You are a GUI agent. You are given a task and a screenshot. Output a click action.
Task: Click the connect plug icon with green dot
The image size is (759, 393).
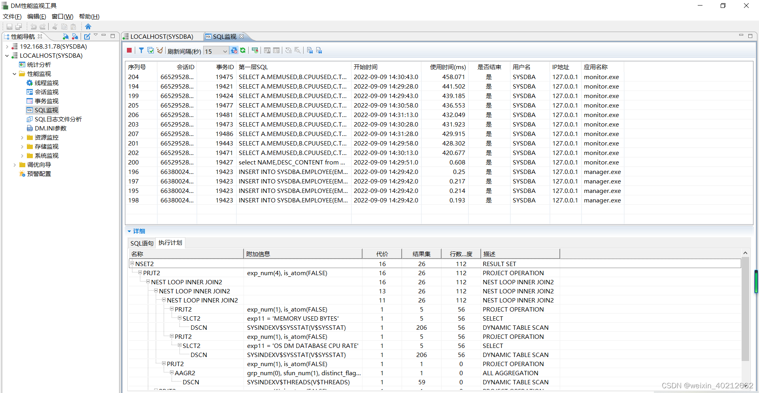pos(66,36)
